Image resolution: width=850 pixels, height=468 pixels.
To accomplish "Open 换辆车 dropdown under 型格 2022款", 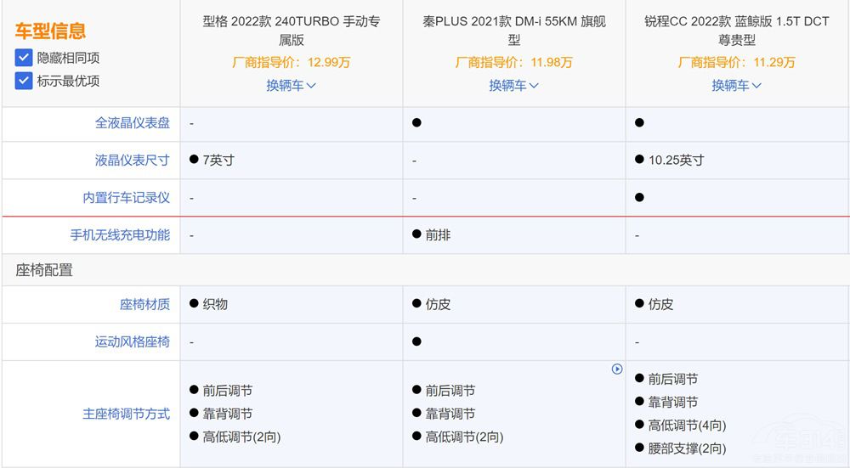I will [291, 85].
